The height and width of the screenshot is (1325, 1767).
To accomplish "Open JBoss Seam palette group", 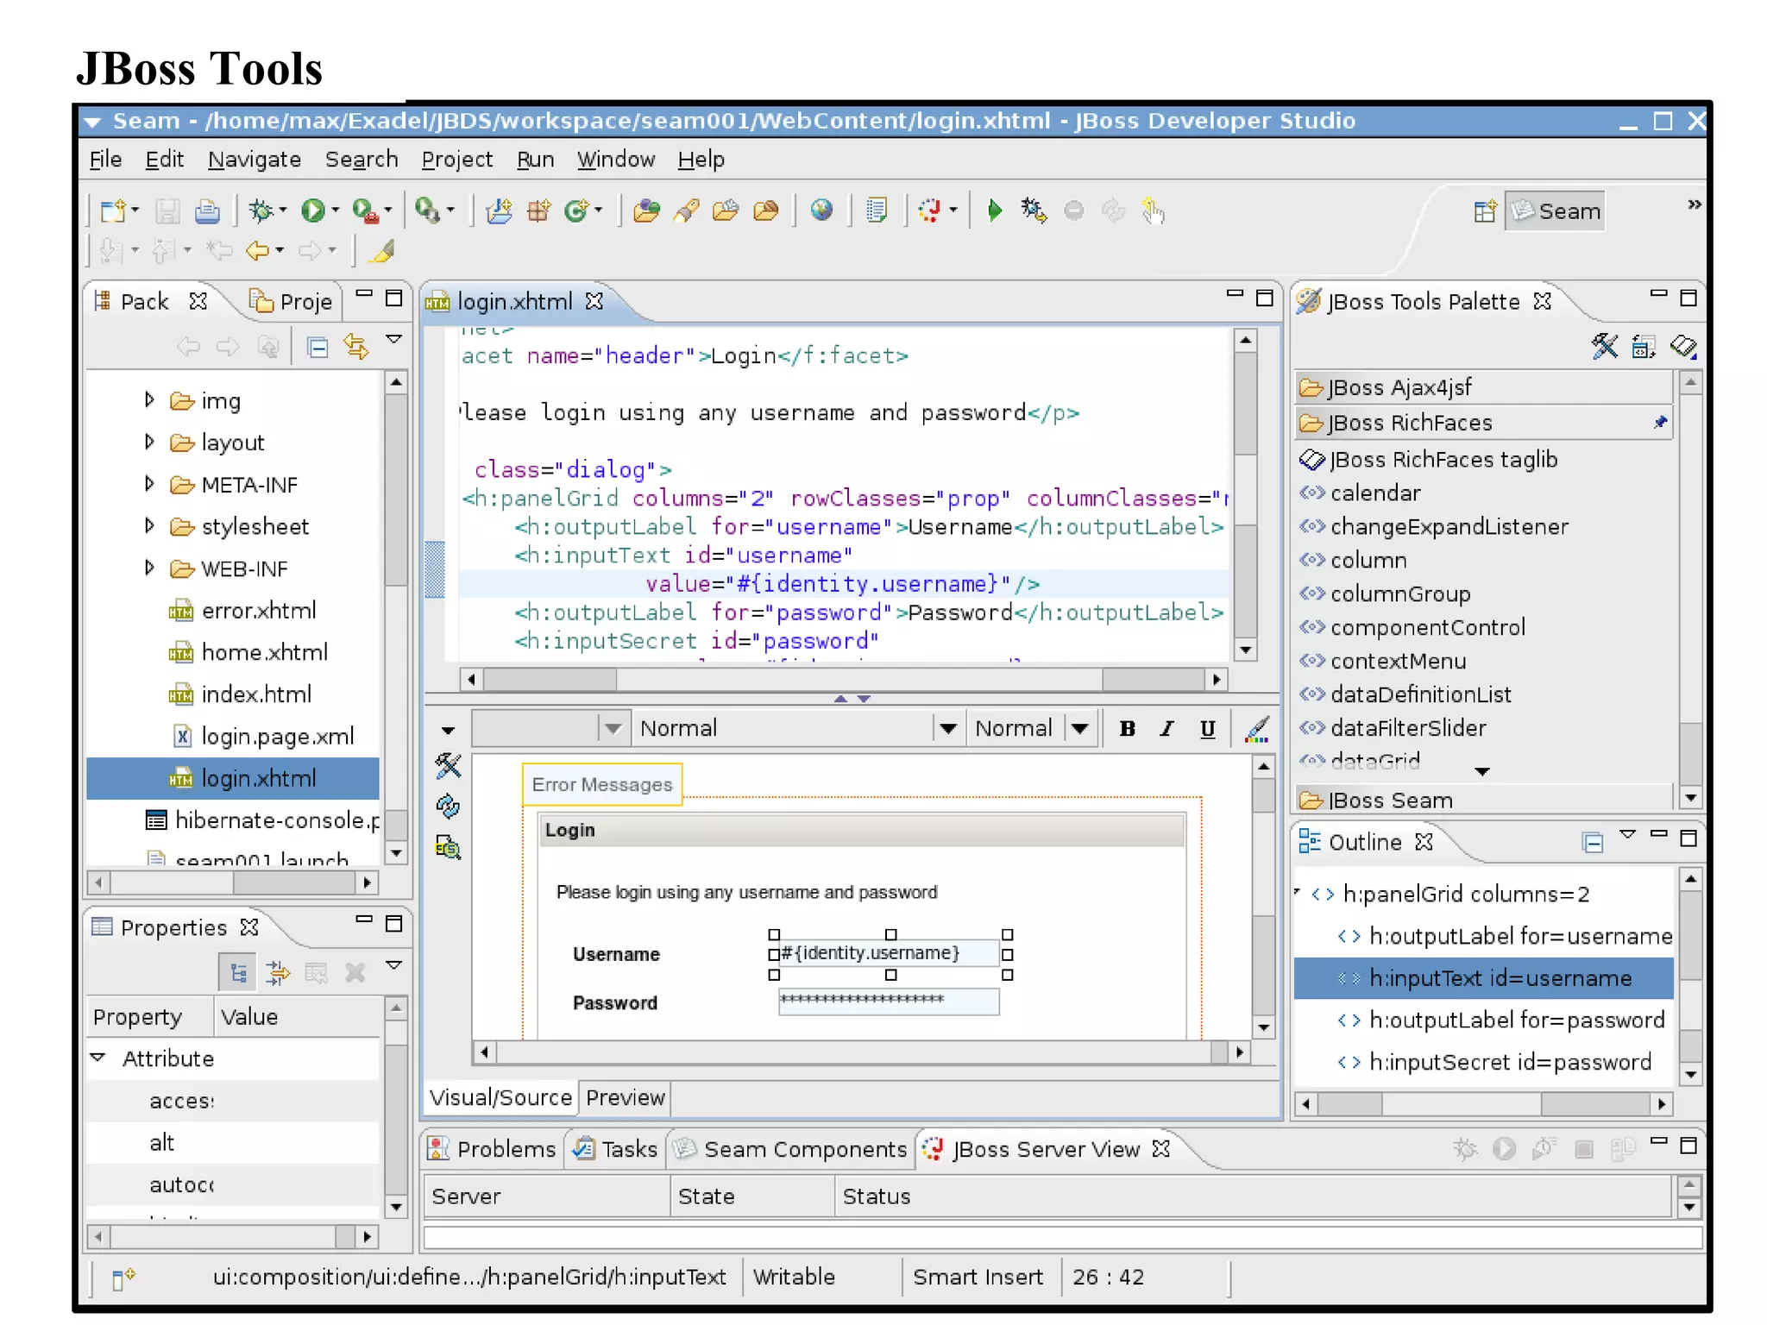I will [x=1484, y=800].
